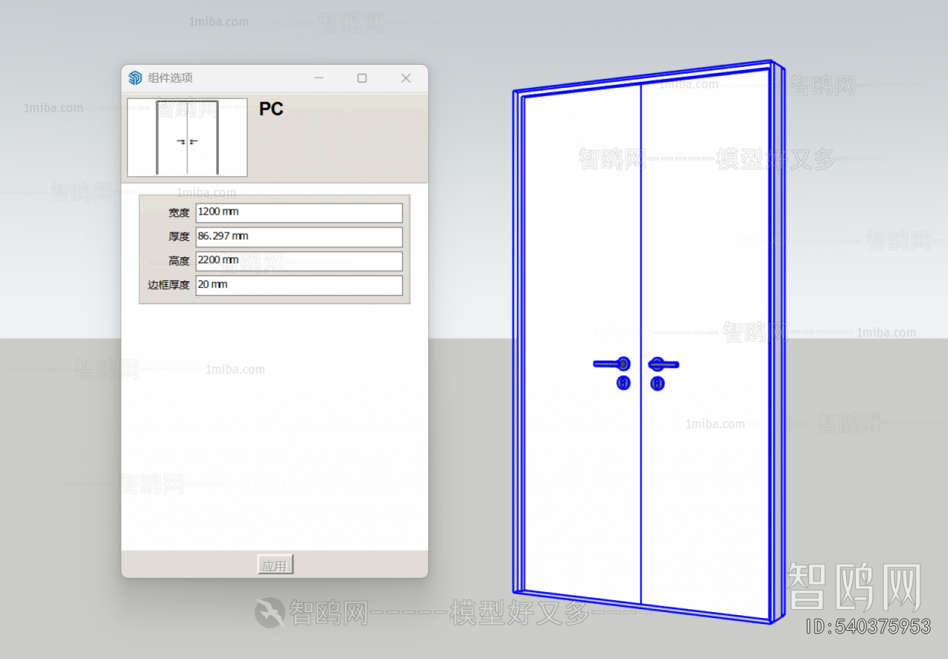Viewport: 948px width, 659px height.
Task: Click the door preview thumbnail image
Action: [187, 138]
